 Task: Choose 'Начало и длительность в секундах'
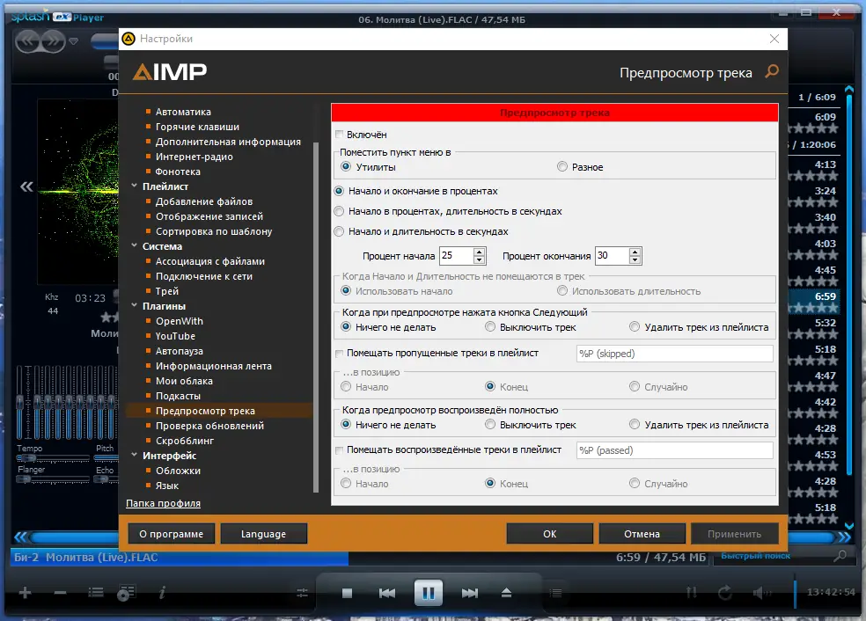click(x=339, y=231)
